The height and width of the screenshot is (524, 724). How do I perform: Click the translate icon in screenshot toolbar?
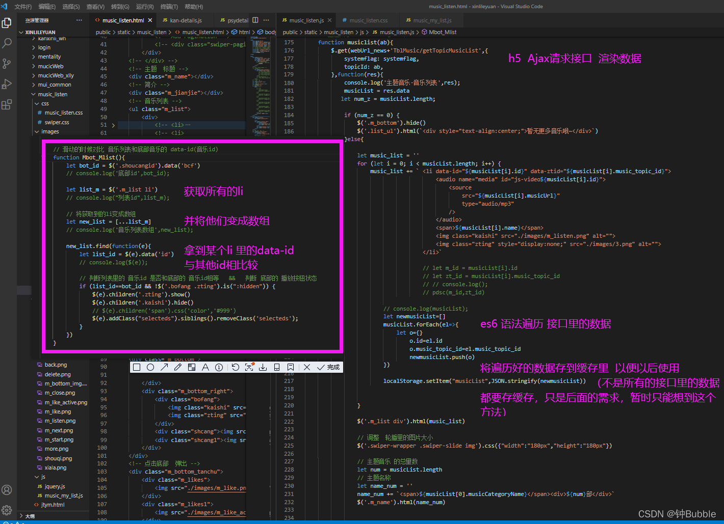(249, 367)
